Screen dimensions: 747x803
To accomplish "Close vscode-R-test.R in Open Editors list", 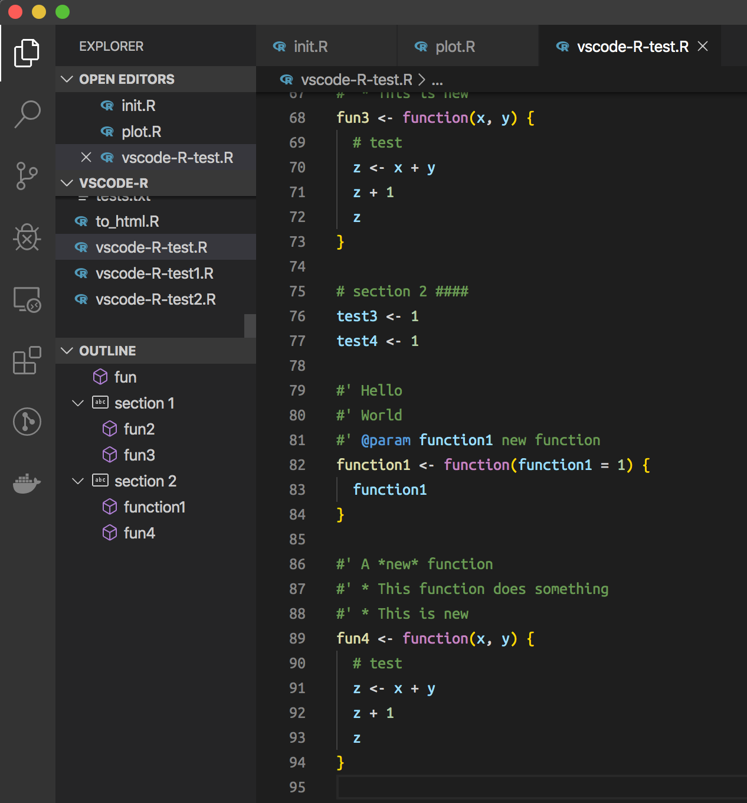I will (86, 157).
